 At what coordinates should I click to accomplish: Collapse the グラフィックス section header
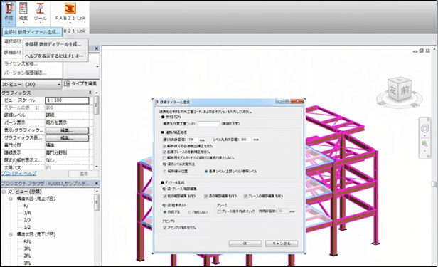pos(90,93)
